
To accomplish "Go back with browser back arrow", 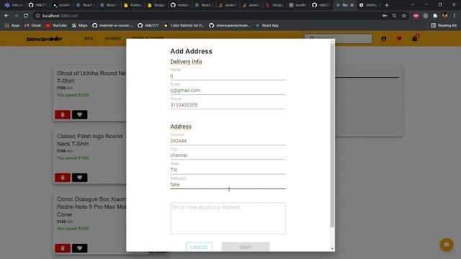I will point(6,16).
